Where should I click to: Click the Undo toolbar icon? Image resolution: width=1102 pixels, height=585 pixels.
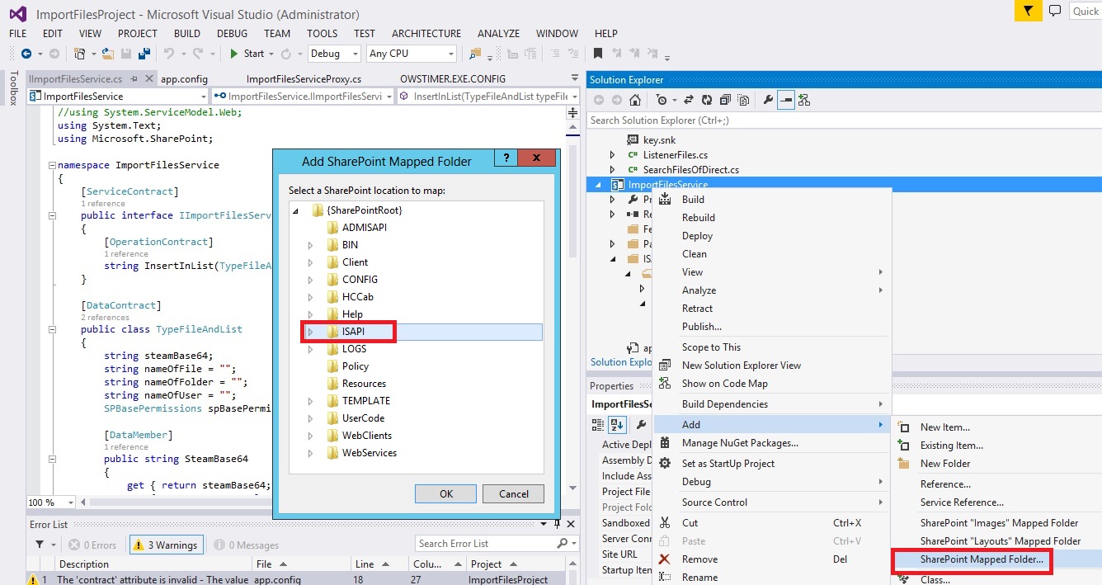click(169, 54)
